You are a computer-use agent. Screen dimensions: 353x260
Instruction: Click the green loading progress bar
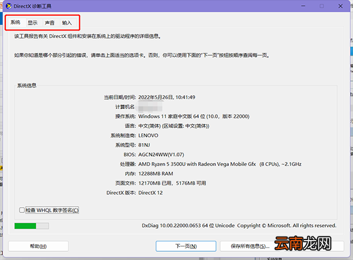tap(32, 226)
